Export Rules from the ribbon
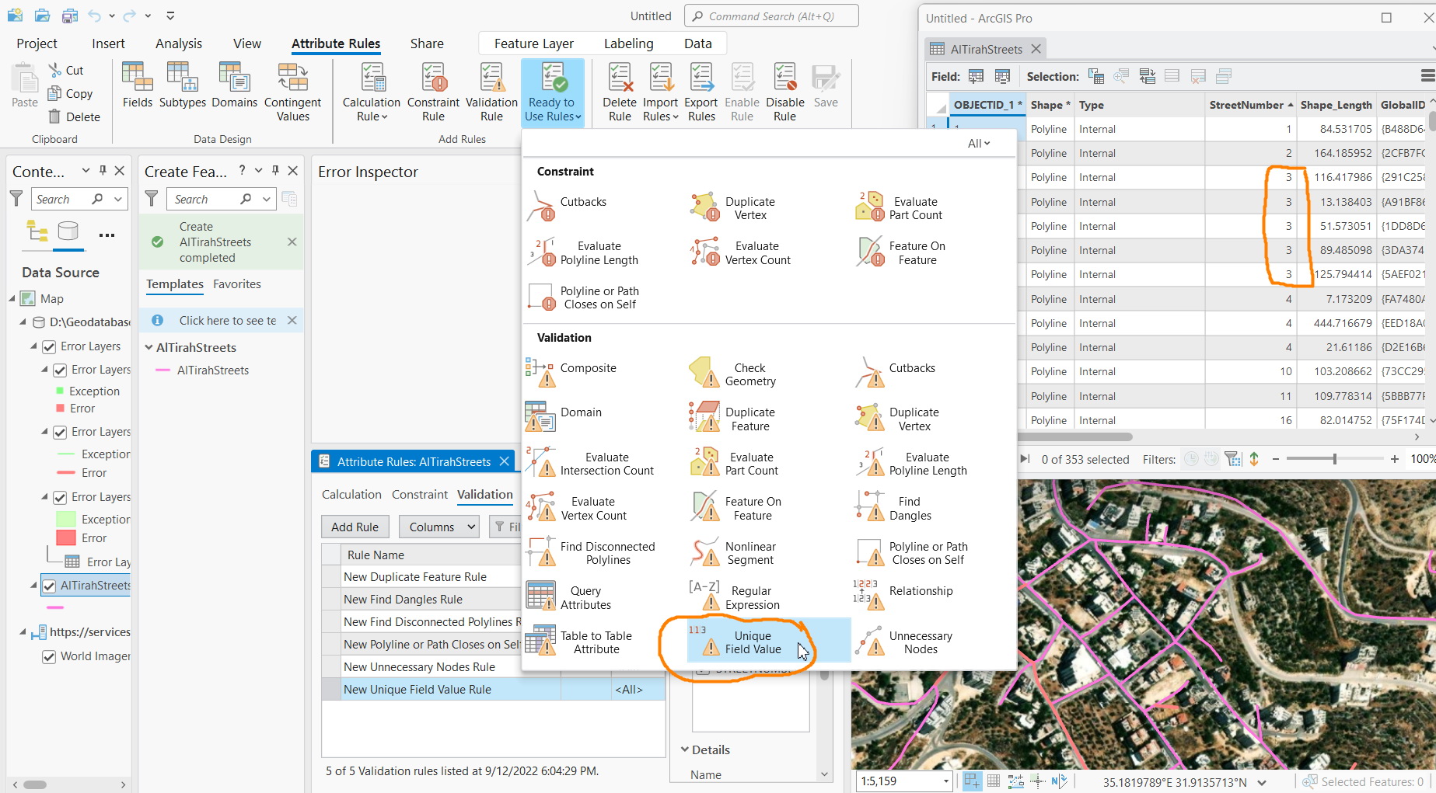This screenshot has height=793, width=1436. [701, 92]
